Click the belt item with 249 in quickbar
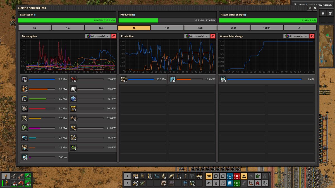335x188 pixels. point(136,176)
